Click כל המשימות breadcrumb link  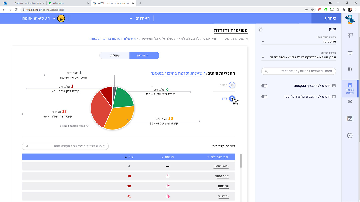148,38
